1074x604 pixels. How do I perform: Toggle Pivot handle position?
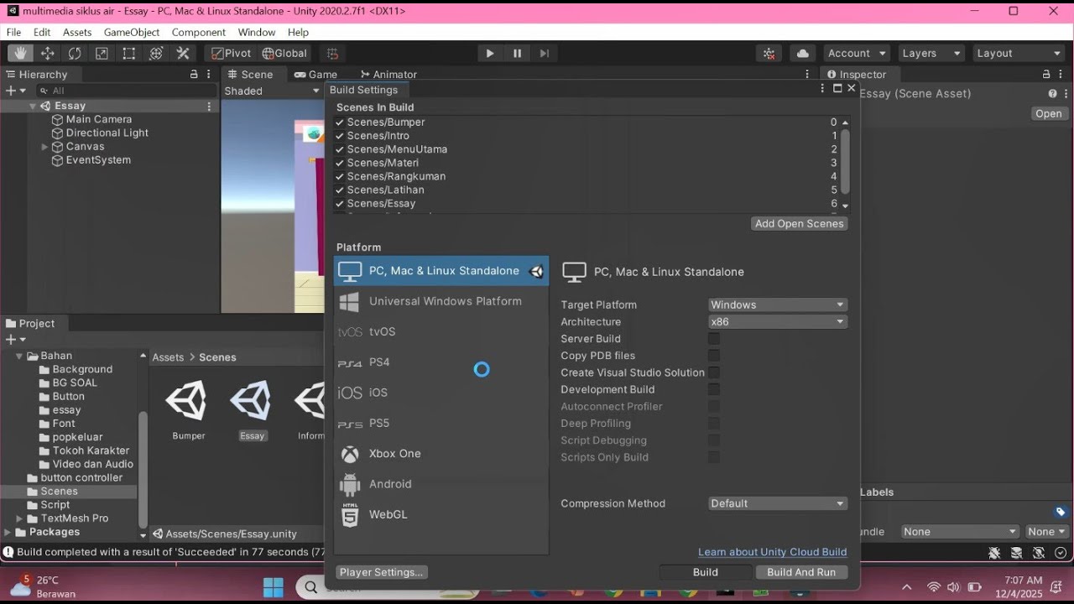232,53
